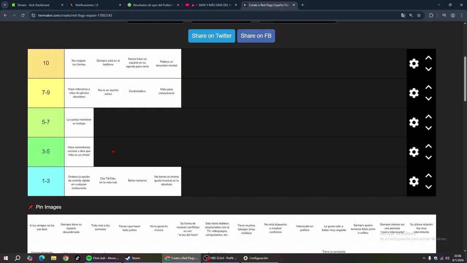Click the Pin Images pushpin icon
The image size is (467, 263).
(x=31, y=207)
